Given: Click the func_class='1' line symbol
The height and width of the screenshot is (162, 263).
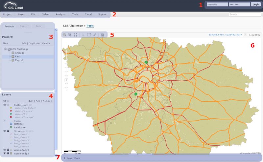Looking at the screenshot, I should pyautogui.click(x=11, y=134).
